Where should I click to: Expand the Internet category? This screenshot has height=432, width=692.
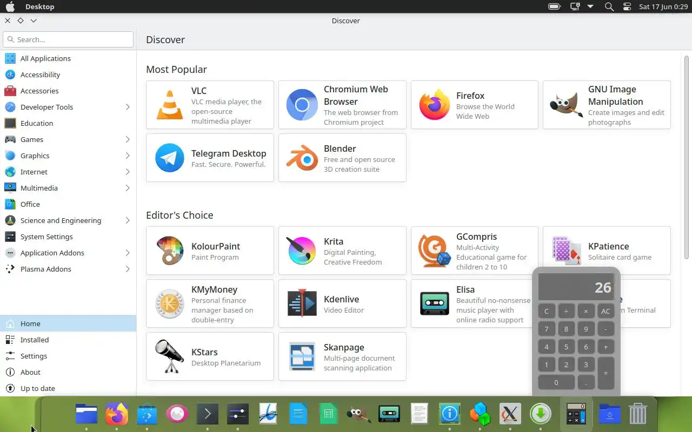[x=128, y=172]
